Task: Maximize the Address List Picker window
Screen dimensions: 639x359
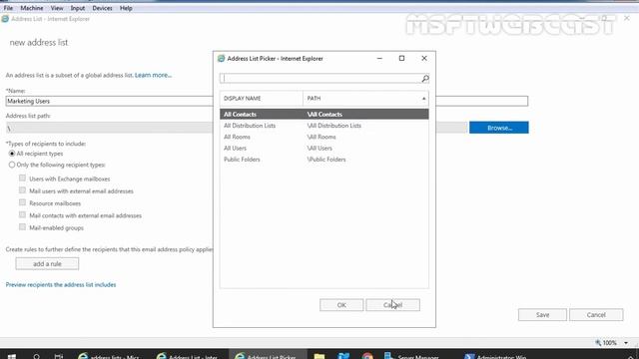Action: pos(401,58)
